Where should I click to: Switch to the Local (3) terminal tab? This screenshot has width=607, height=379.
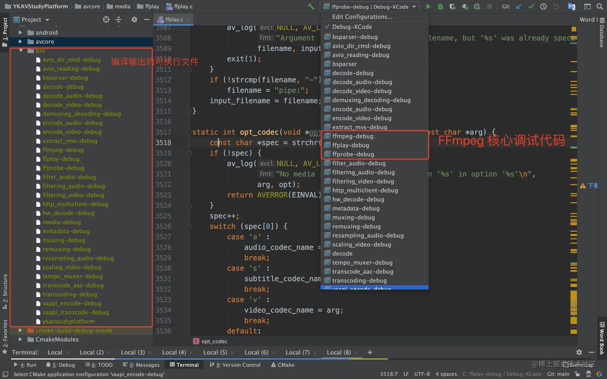[x=133, y=352]
